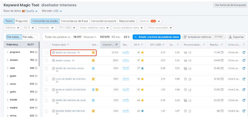Toggle eye icon for casa group
Viewport: 248px width, 117px height.
(x=36, y=68)
